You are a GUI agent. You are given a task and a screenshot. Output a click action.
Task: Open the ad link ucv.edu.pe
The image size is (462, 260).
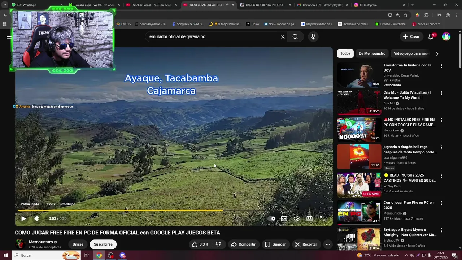67,204
